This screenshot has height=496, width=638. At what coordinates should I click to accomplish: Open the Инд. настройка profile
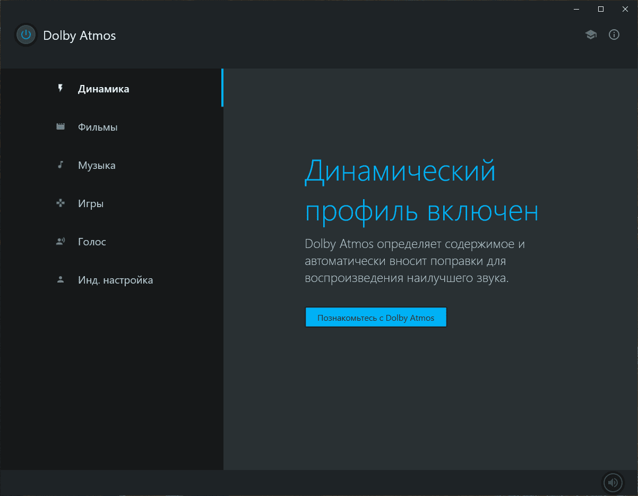coord(111,280)
